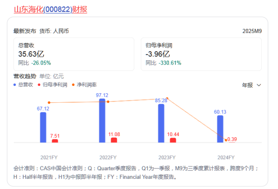Click the 2024FY axis label
This screenshot has width=278, height=189.
[226, 158]
